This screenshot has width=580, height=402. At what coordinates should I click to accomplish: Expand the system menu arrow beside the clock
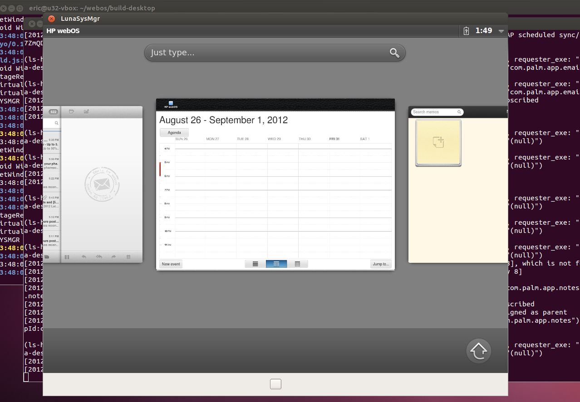(501, 31)
